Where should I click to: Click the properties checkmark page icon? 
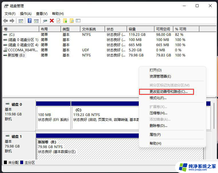coord(58,21)
